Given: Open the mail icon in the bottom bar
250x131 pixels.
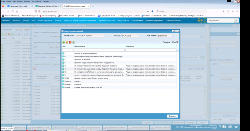Looking at the screenshot, I should pyautogui.click(x=230, y=127).
